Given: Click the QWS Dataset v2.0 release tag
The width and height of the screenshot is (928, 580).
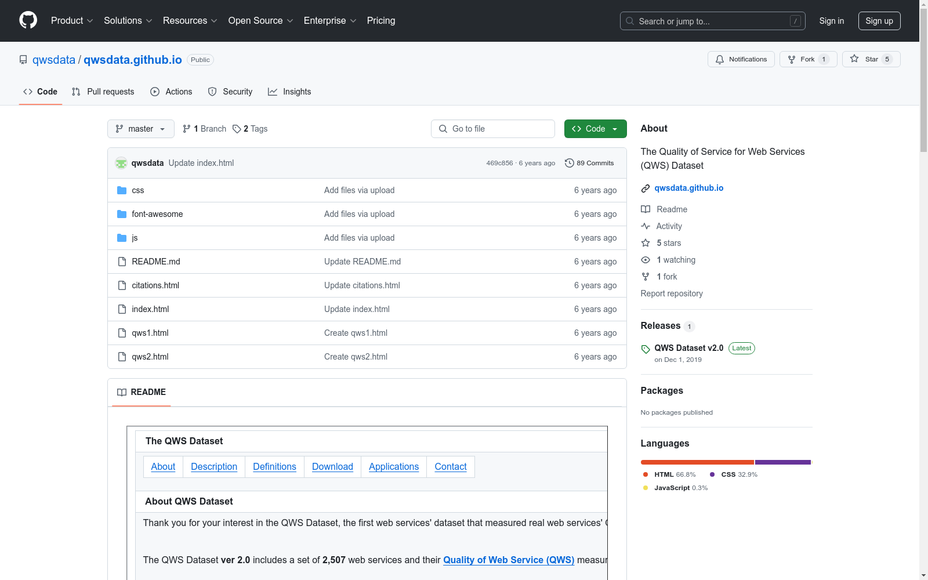Looking at the screenshot, I should 688,348.
